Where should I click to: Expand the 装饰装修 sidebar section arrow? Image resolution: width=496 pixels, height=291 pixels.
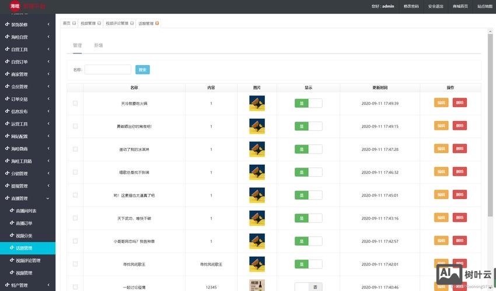click(48, 24)
